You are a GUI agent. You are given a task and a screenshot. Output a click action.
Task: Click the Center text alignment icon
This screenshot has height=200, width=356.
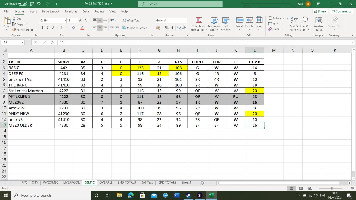click(100, 28)
